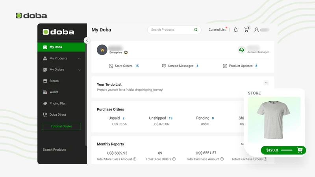Click the US$ 98.56 unpaid amount
This screenshot has height=177, width=315.
coord(119,124)
